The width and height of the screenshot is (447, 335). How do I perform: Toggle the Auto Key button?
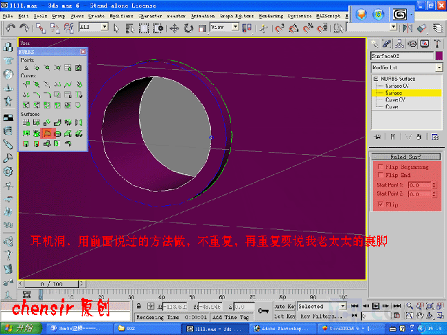point(284,306)
